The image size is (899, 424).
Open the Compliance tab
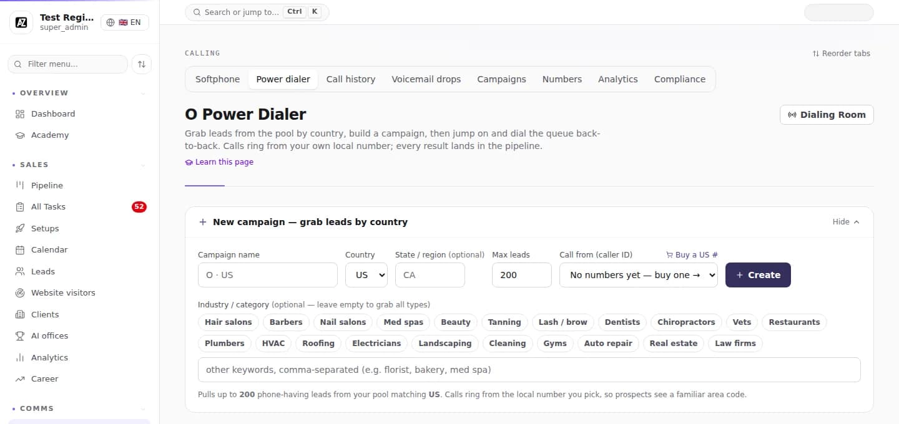point(680,79)
